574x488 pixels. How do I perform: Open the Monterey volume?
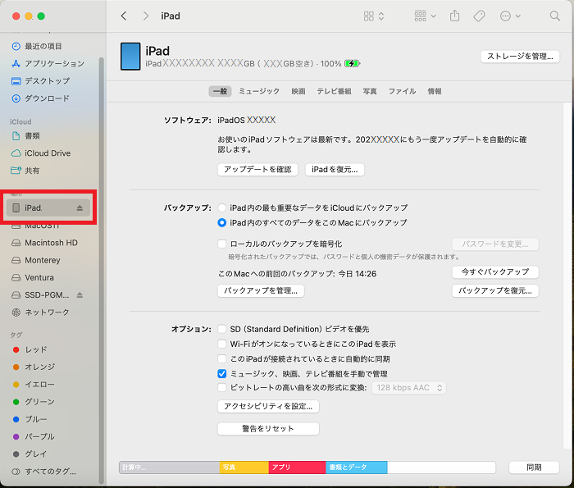(36, 260)
